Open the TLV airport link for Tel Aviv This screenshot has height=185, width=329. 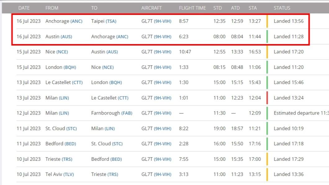click(69, 174)
